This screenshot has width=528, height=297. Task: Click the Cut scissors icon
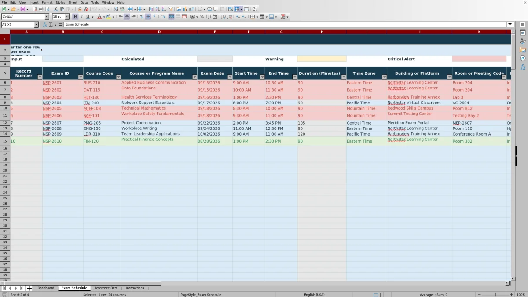click(56, 9)
